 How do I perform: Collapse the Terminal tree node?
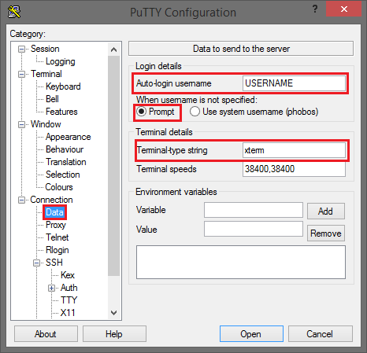[x=21, y=74]
